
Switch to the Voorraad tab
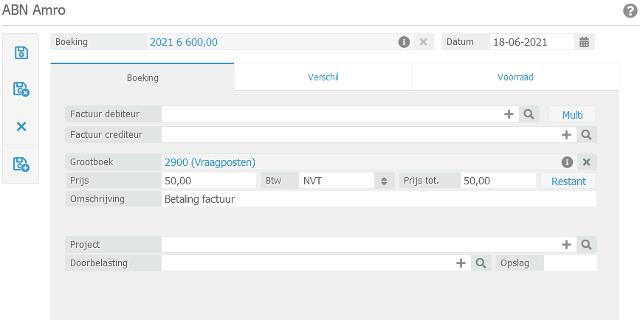point(515,77)
